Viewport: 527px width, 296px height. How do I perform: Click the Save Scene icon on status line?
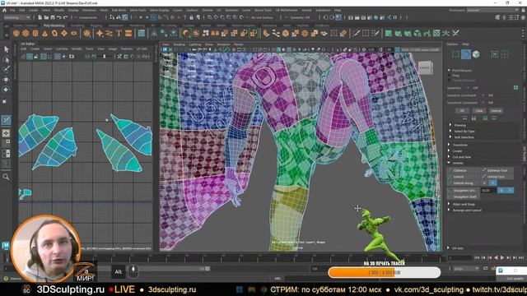click(53, 17)
